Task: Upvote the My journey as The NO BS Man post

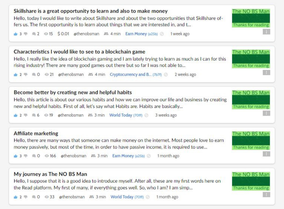Action: [x=16, y=197]
